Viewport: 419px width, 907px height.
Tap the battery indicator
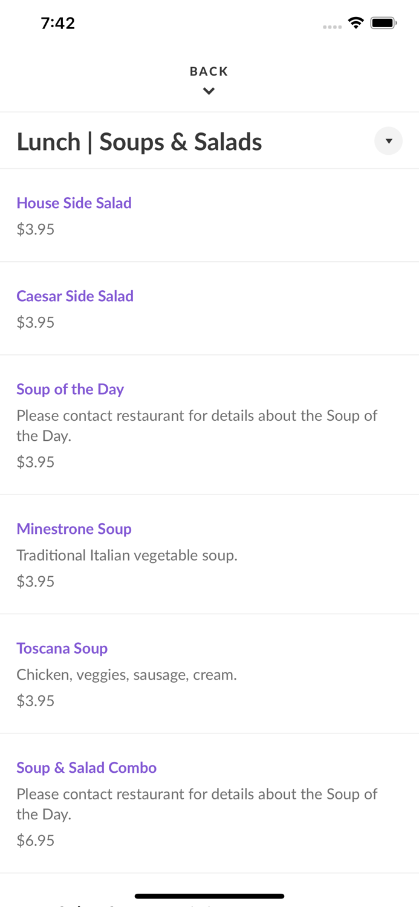(383, 22)
